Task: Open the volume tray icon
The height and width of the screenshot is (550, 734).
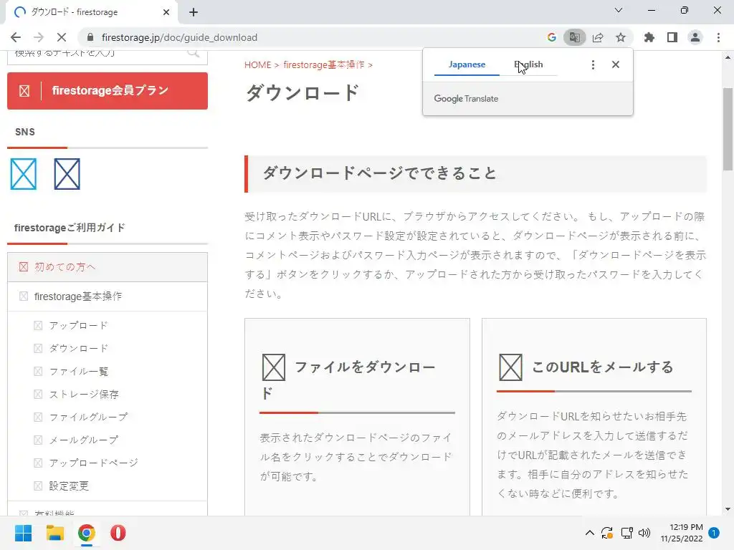Action: coord(644,533)
